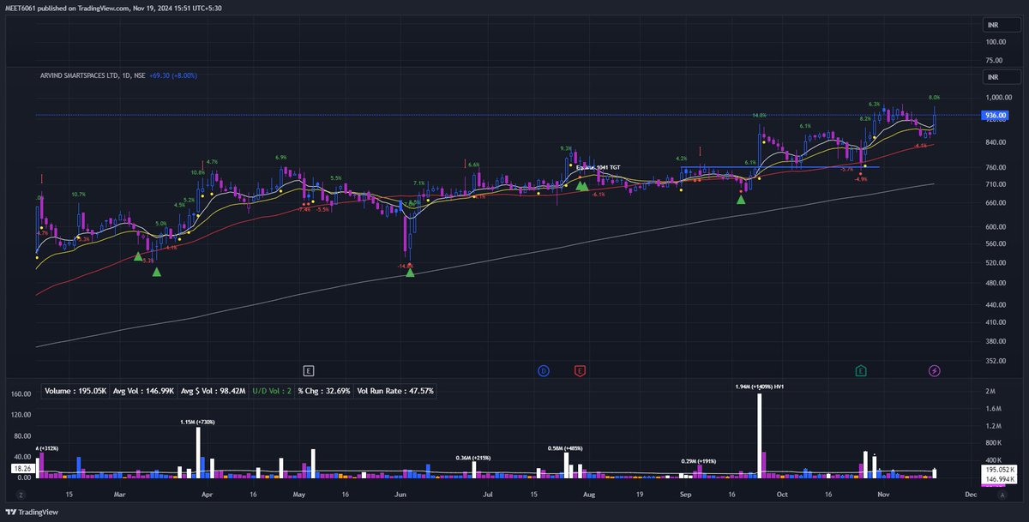Click the Avg Vol : 146.99K stat
Viewport: 1029px width, 522px height.
pos(142,391)
